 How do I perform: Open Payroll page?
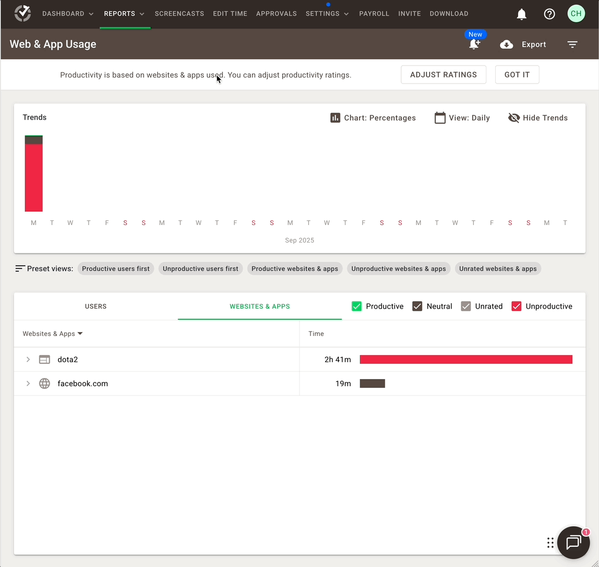(374, 14)
